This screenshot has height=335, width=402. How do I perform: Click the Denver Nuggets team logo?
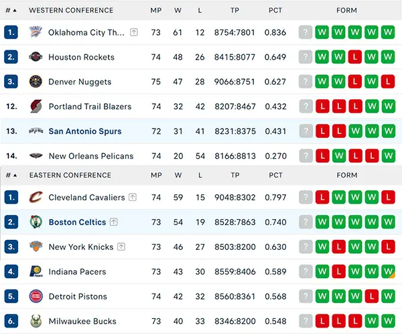click(36, 82)
